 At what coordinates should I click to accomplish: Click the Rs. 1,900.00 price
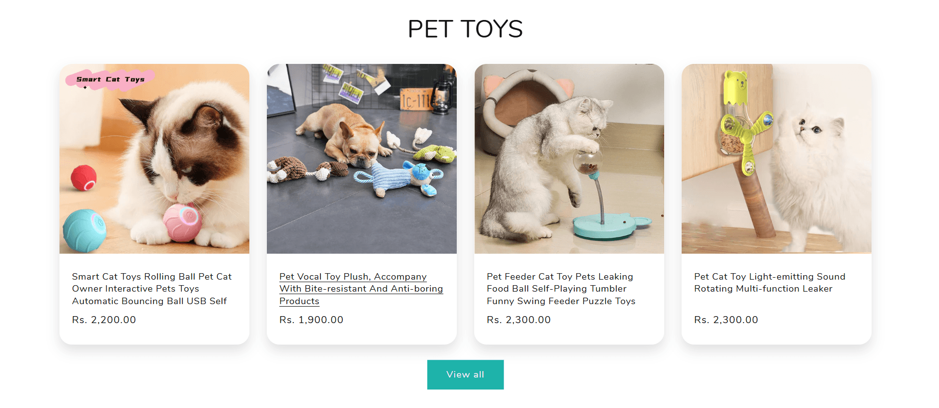(311, 320)
